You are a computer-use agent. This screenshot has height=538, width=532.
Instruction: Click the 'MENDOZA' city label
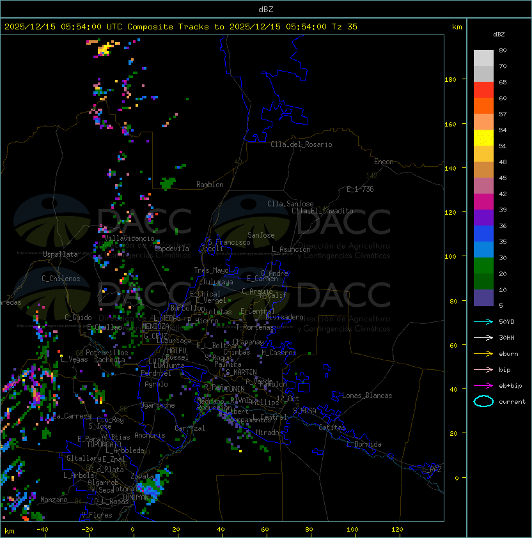(x=155, y=326)
